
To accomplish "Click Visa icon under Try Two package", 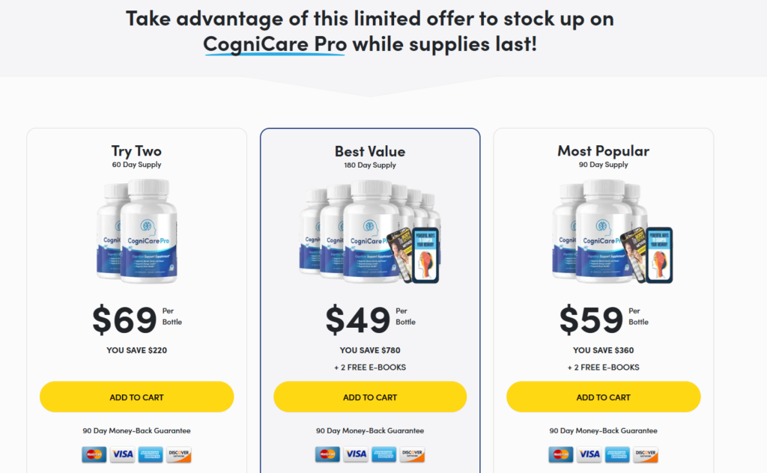I will pos(122,454).
